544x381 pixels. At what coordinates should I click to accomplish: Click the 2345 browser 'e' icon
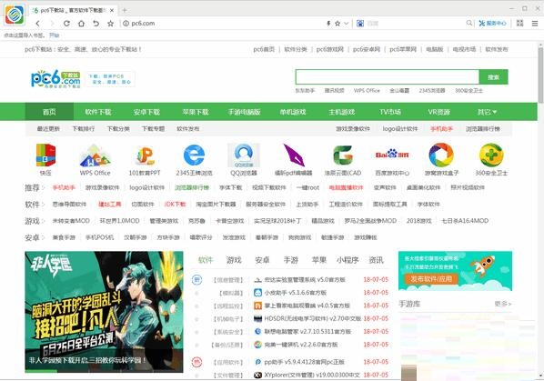(194, 155)
